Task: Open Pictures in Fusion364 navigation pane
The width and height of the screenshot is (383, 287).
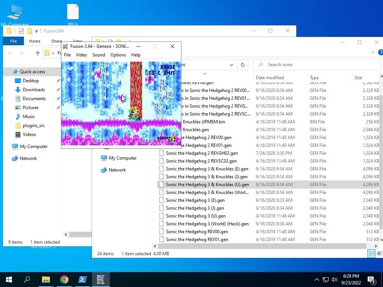Action: (31, 108)
